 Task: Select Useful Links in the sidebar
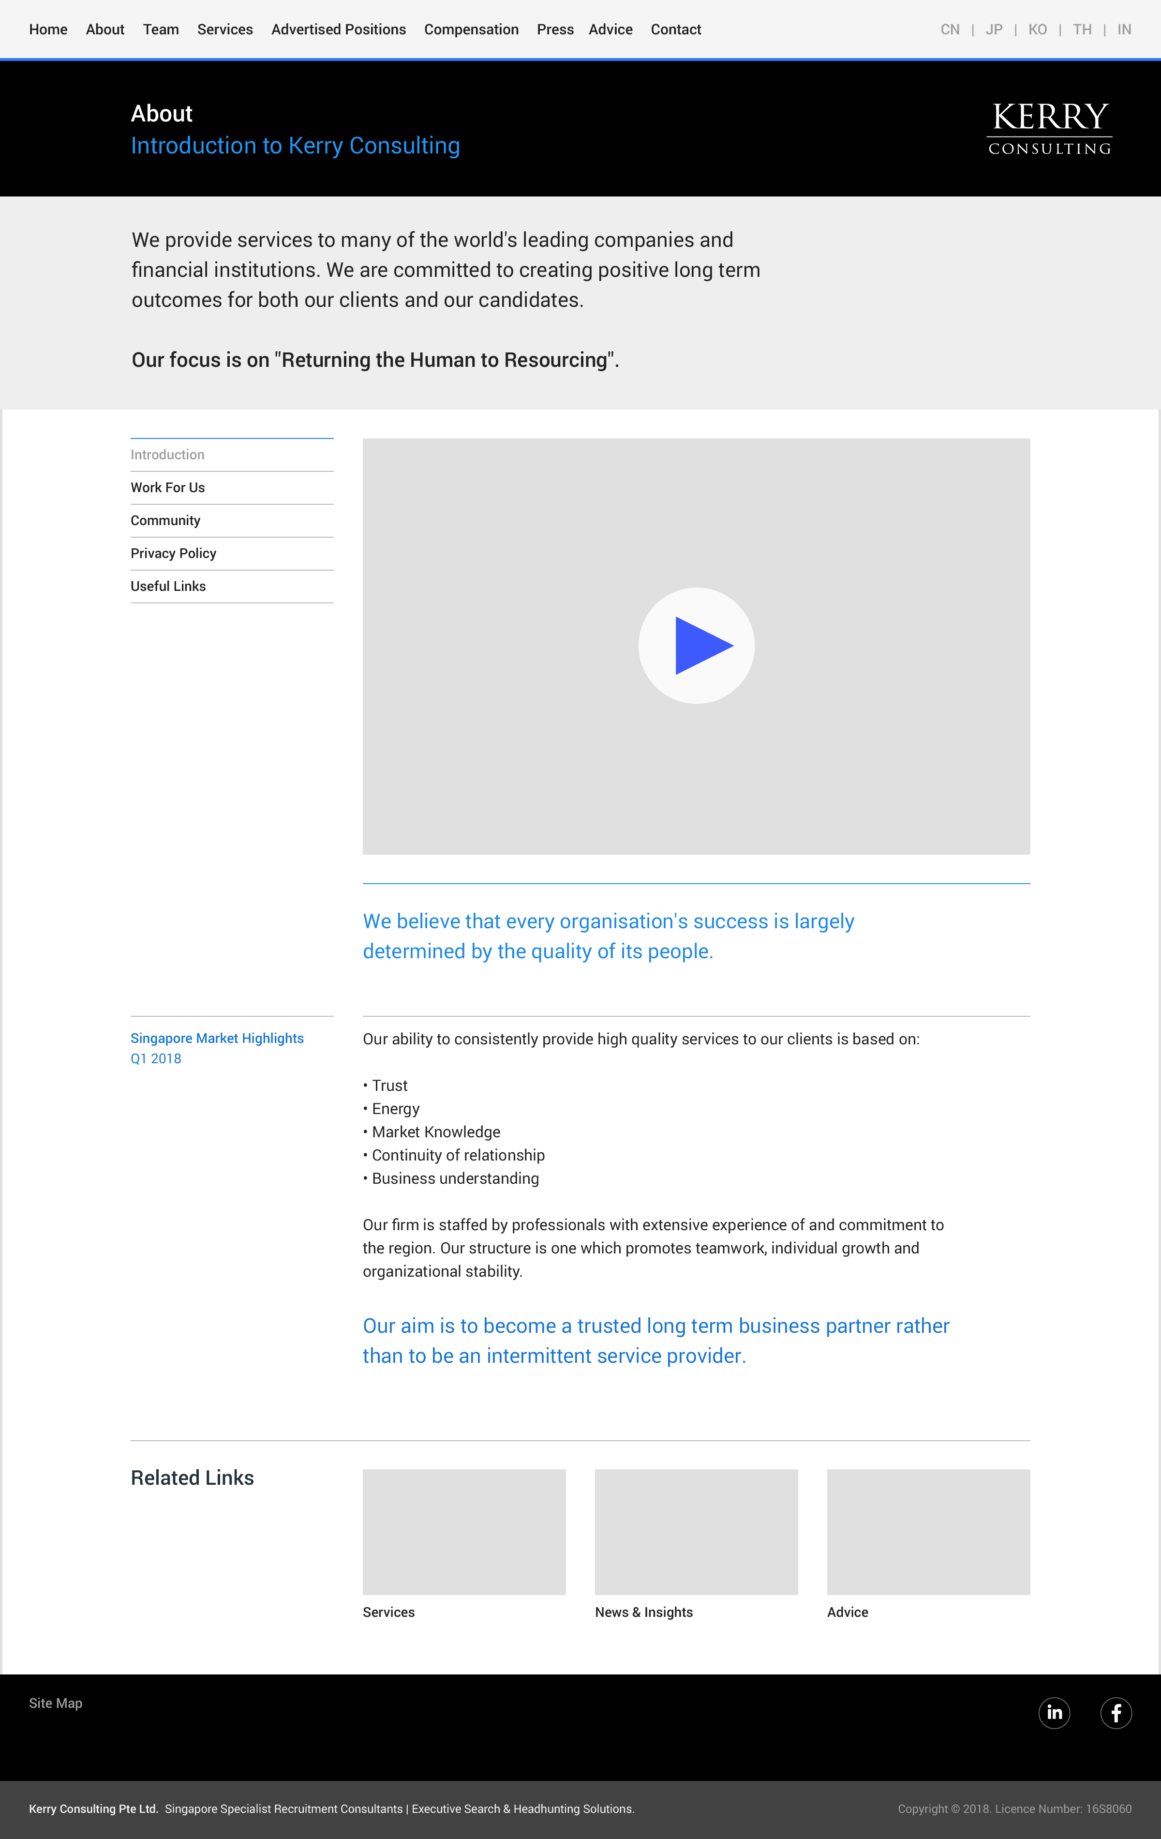pyautogui.click(x=232, y=586)
